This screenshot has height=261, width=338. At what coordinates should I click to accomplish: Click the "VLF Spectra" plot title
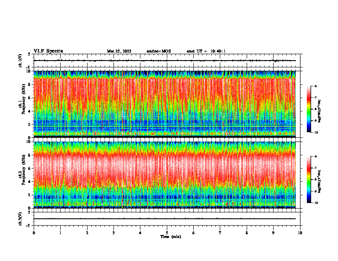(x=48, y=51)
